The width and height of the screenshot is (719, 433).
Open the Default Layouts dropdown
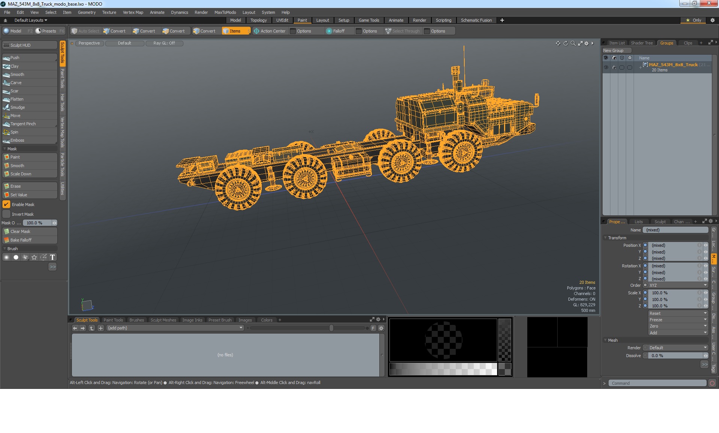pyautogui.click(x=31, y=20)
